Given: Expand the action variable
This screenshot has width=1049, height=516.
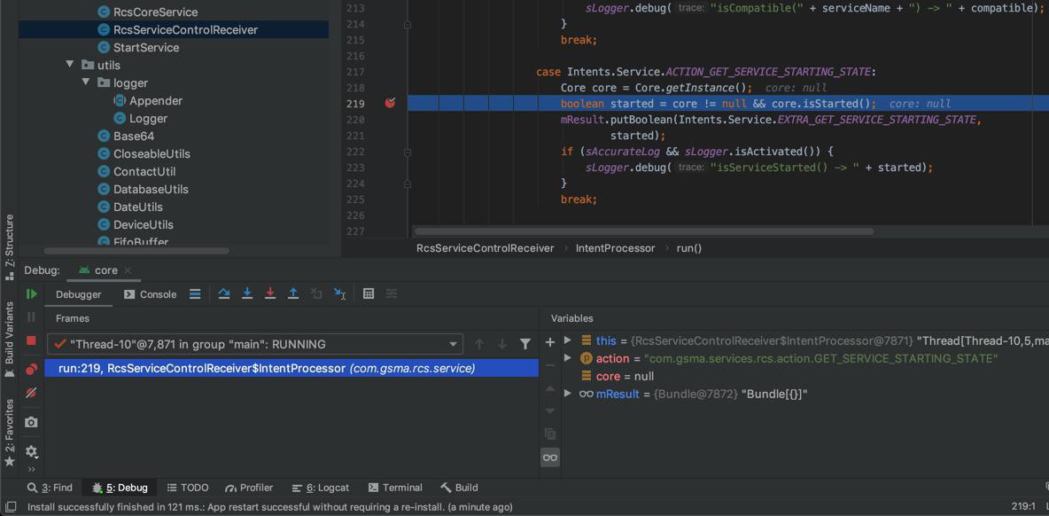Looking at the screenshot, I should (568, 358).
